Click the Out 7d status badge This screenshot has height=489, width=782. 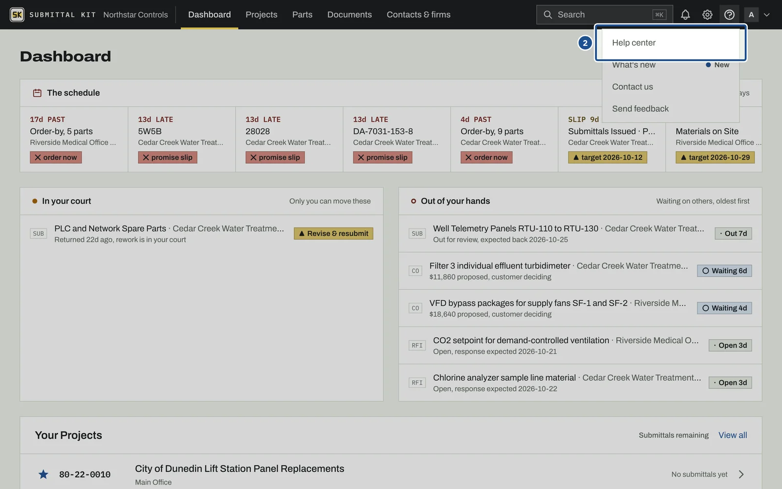[733, 234]
